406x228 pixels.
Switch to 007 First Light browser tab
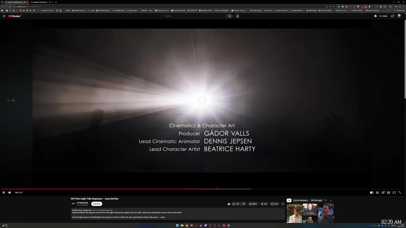coord(15,2)
